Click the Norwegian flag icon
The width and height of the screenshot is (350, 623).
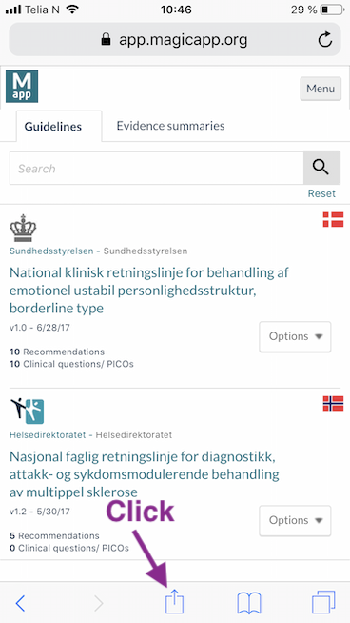tap(333, 404)
